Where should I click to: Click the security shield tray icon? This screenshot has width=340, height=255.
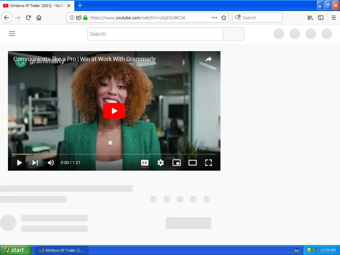click(x=309, y=250)
